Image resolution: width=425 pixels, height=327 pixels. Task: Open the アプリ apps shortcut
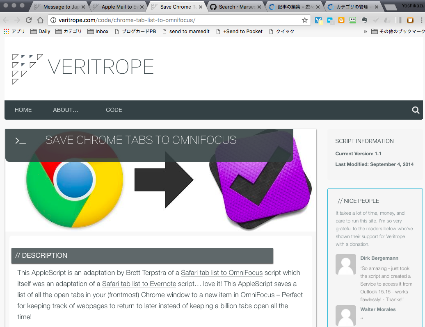point(14,32)
